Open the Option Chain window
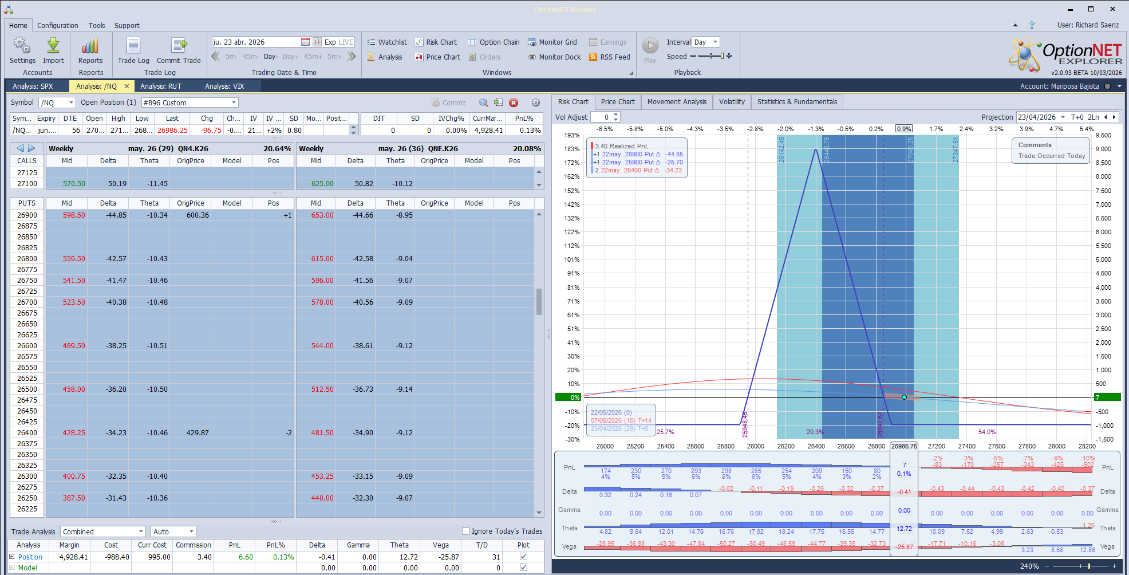This screenshot has height=575, width=1129. [x=494, y=42]
